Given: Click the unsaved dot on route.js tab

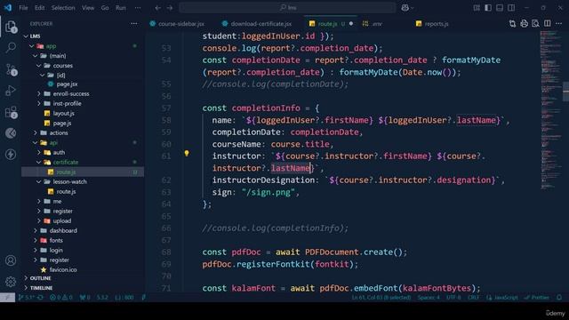Looking at the screenshot, I should point(351,24).
